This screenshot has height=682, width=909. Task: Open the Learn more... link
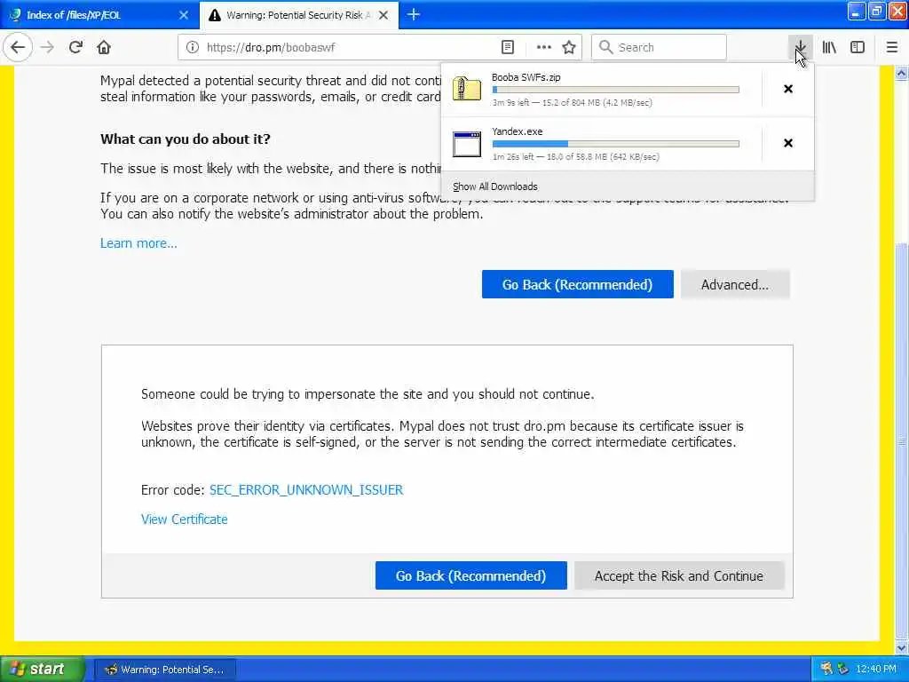pos(138,243)
